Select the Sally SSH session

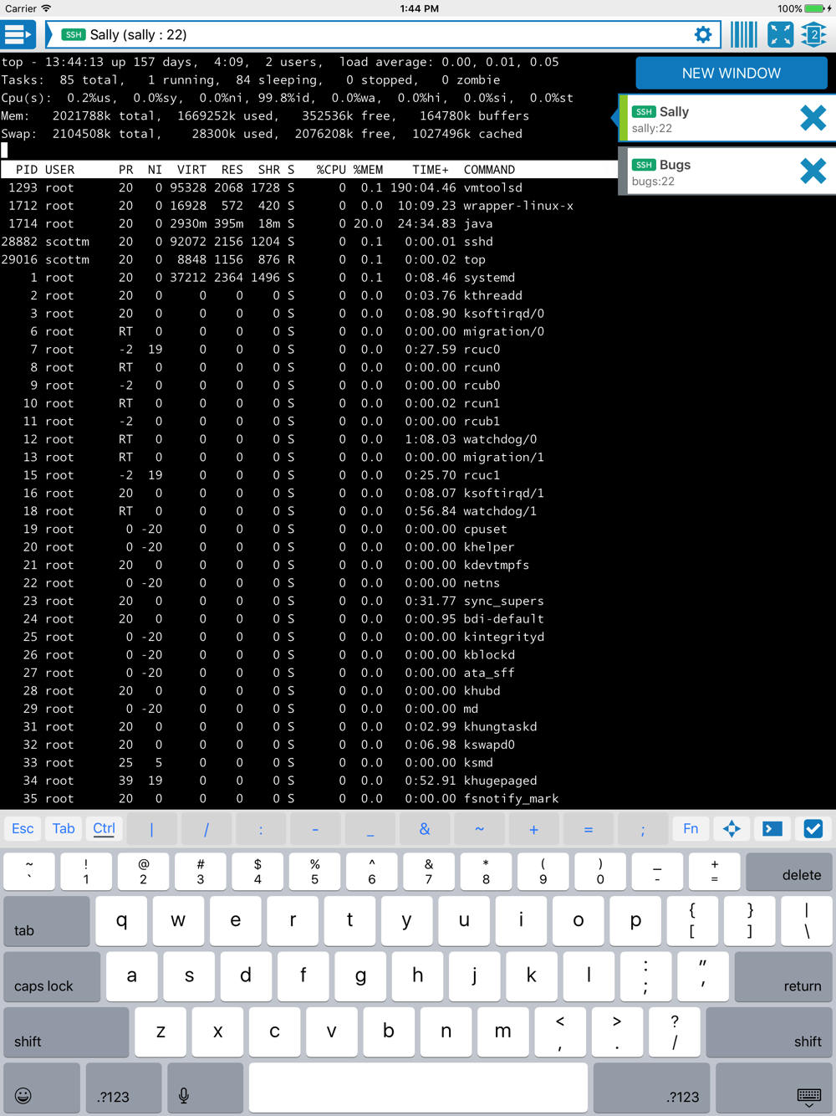pos(706,119)
